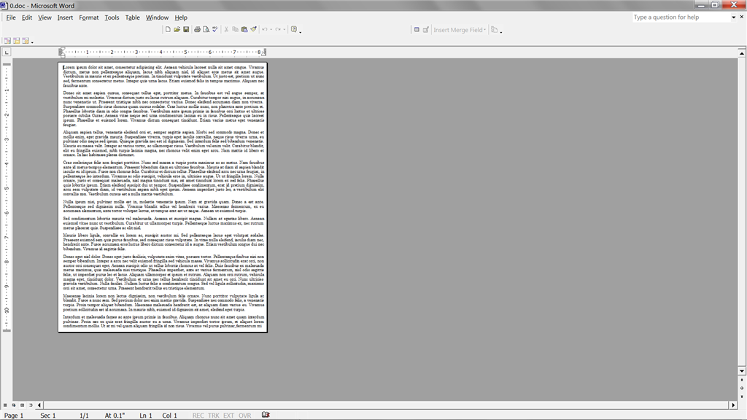Click the spelling status book icon

[266, 415]
